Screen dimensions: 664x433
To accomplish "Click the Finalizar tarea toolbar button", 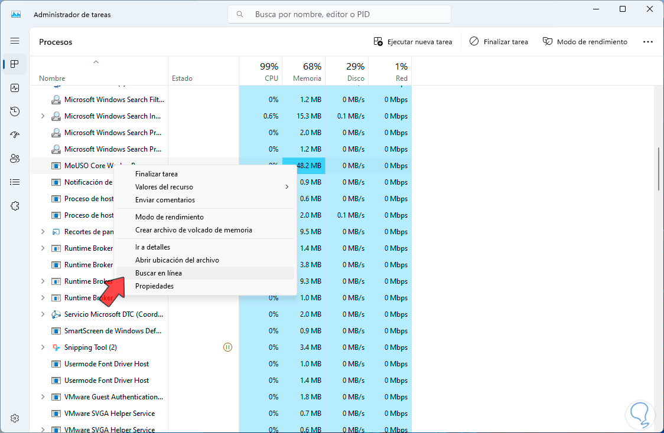I will (499, 41).
